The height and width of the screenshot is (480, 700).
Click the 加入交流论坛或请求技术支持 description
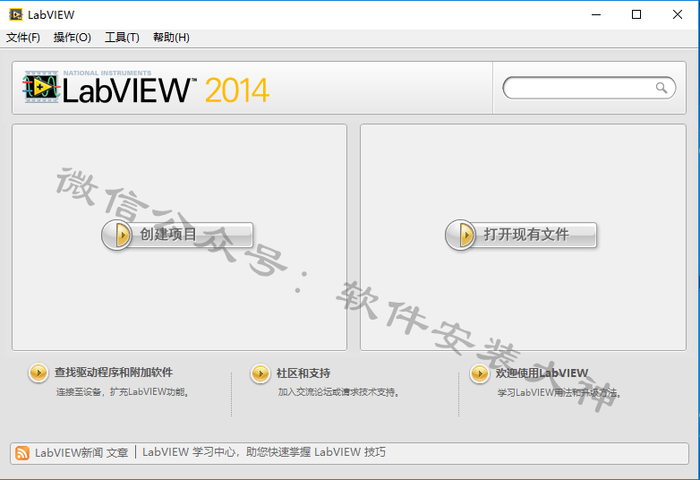pyautogui.click(x=339, y=392)
